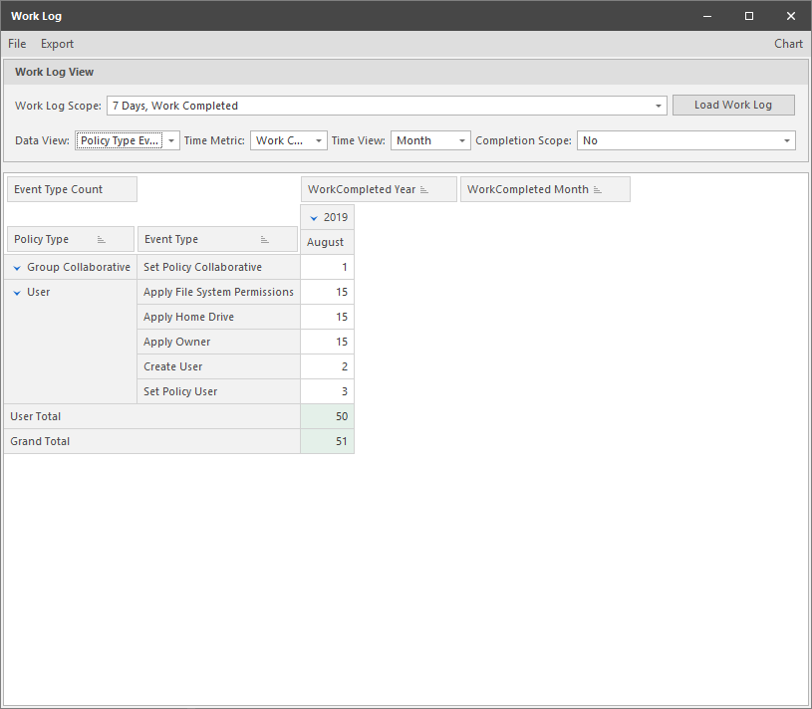
Task: Open the Time View dropdown
Action: coord(460,140)
